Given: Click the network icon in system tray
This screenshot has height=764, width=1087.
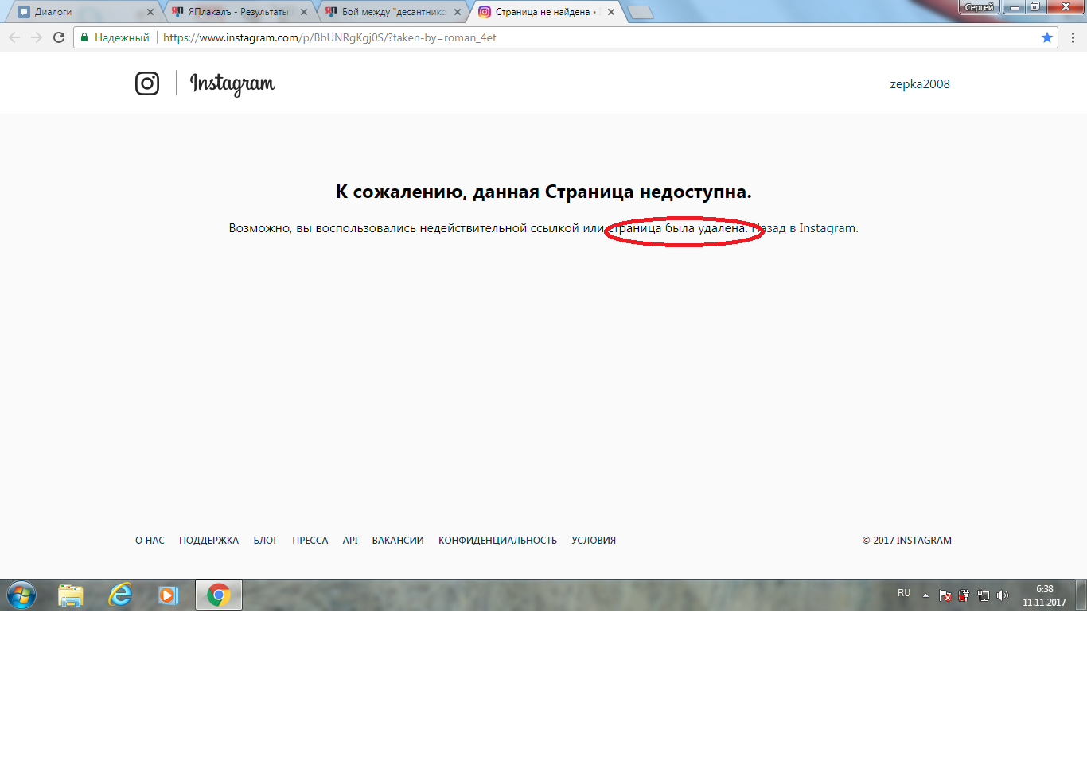Looking at the screenshot, I should point(984,595).
